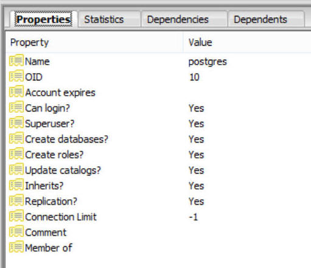Click the property icon beside OID
This screenshot has width=311, height=268.
(16, 76)
